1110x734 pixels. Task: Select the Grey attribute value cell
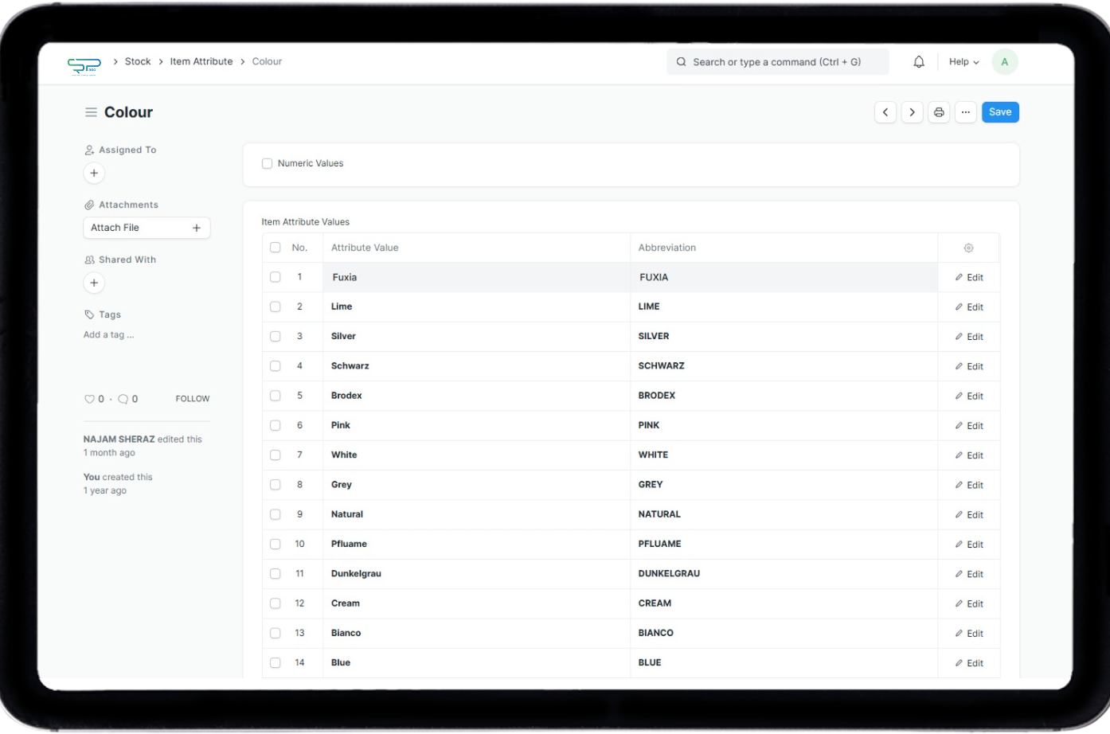(x=476, y=485)
